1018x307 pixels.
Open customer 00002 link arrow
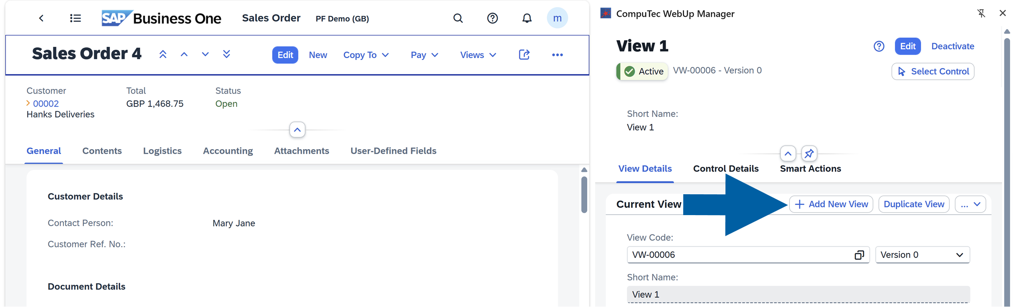(28, 103)
